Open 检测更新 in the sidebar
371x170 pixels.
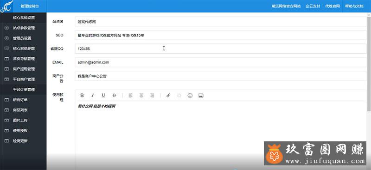click(23, 141)
